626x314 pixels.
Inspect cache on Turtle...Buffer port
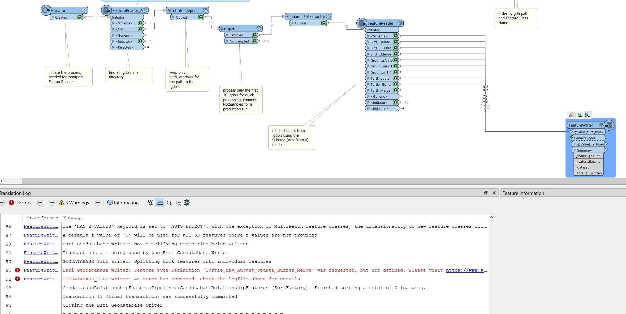point(395,84)
